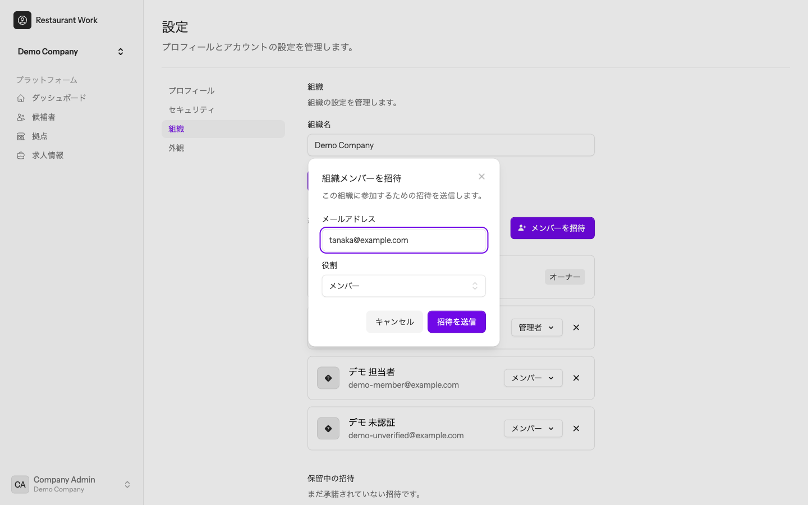Open the 管理者 role dropdown
The height and width of the screenshot is (505, 808).
[x=537, y=328]
